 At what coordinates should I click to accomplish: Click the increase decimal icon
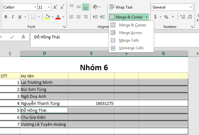[x=183, y=17]
